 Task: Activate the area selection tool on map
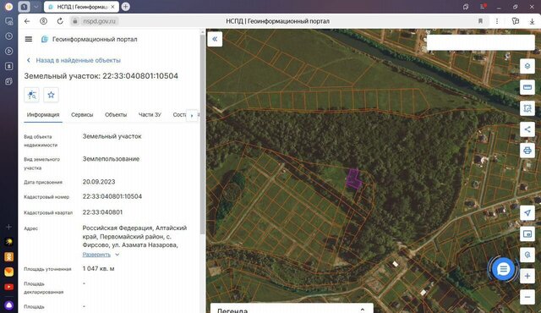coord(527,108)
